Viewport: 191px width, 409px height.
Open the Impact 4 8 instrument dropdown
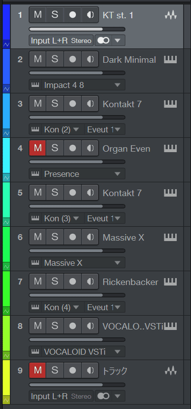pos(83,85)
